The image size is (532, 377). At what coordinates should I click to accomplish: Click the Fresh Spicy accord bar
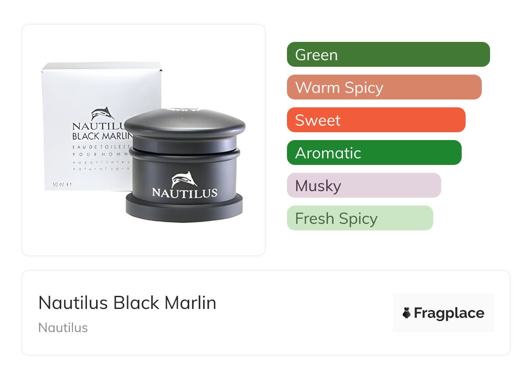(x=360, y=218)
